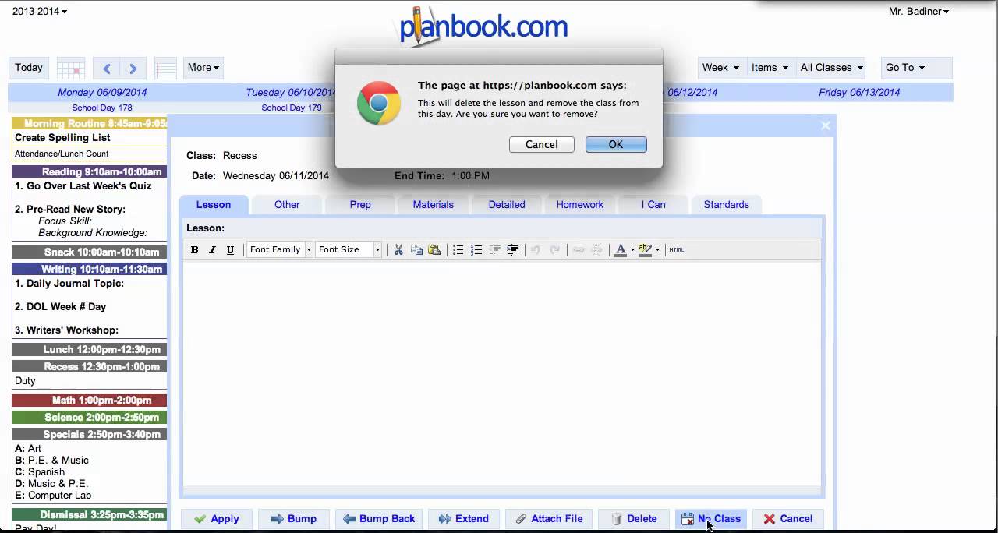Image resolution: width=998 pixels, height=533 pixels.
Task: Click the Monday 06/09/2014 date header
Action: pos(102,92)
